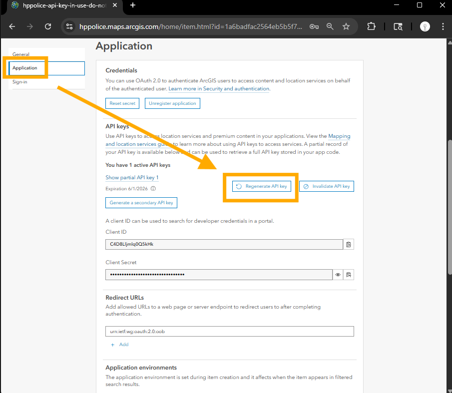Click the browser forward arrow
Image resolution: width=452 pixels, height=393 pixels.
29,26
